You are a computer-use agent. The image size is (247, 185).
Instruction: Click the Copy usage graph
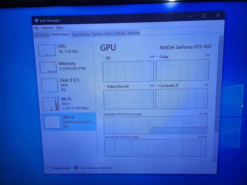(x=182, y=70)
